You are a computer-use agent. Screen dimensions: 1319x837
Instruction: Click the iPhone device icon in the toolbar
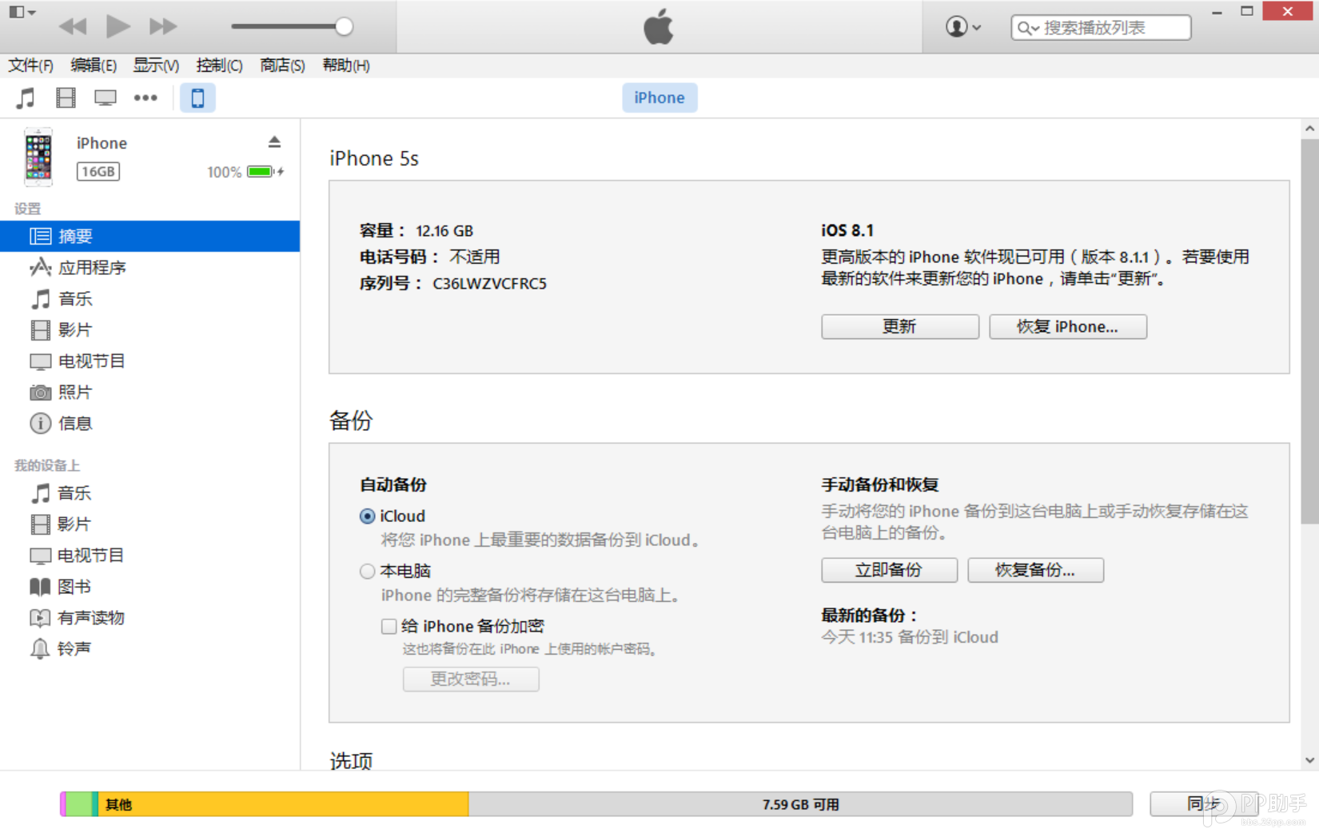tap(197, 97)
